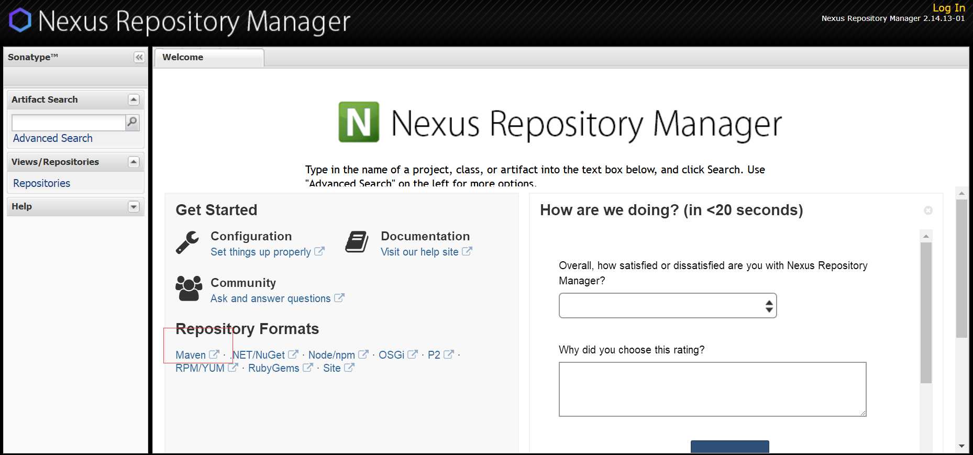Open Set things up properly link

(261, 252)
